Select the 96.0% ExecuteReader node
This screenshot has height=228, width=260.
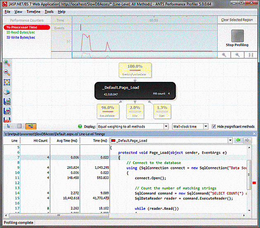(108, 111)
